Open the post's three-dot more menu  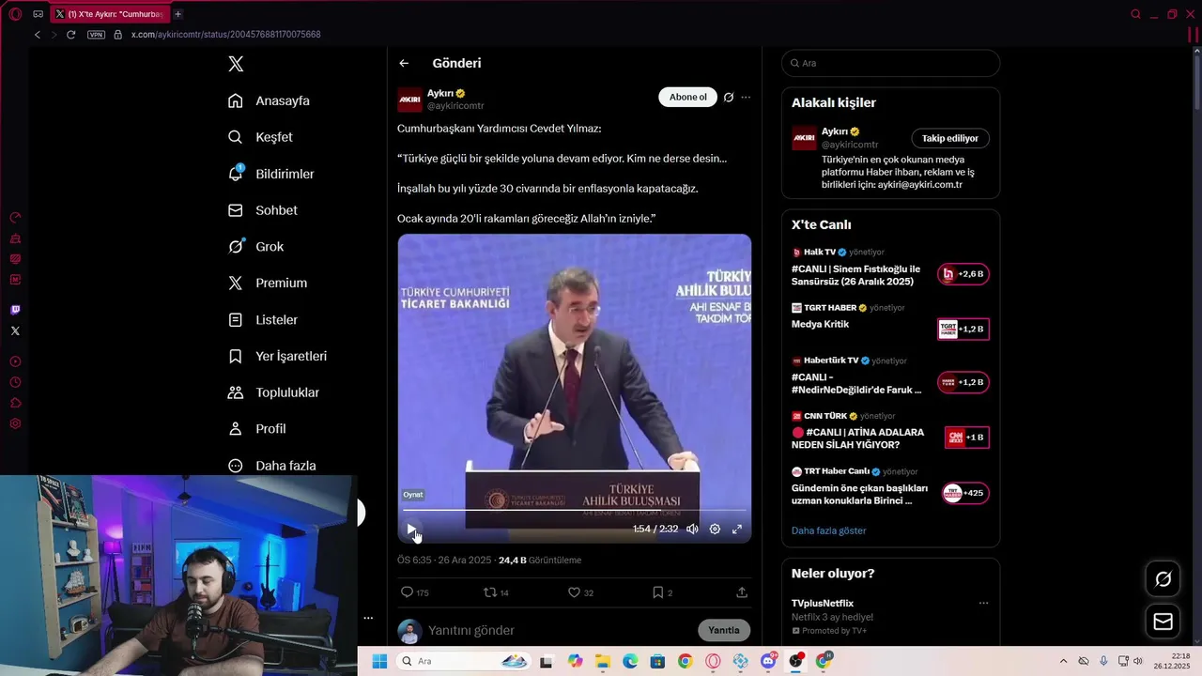click(x=746, y=97)
